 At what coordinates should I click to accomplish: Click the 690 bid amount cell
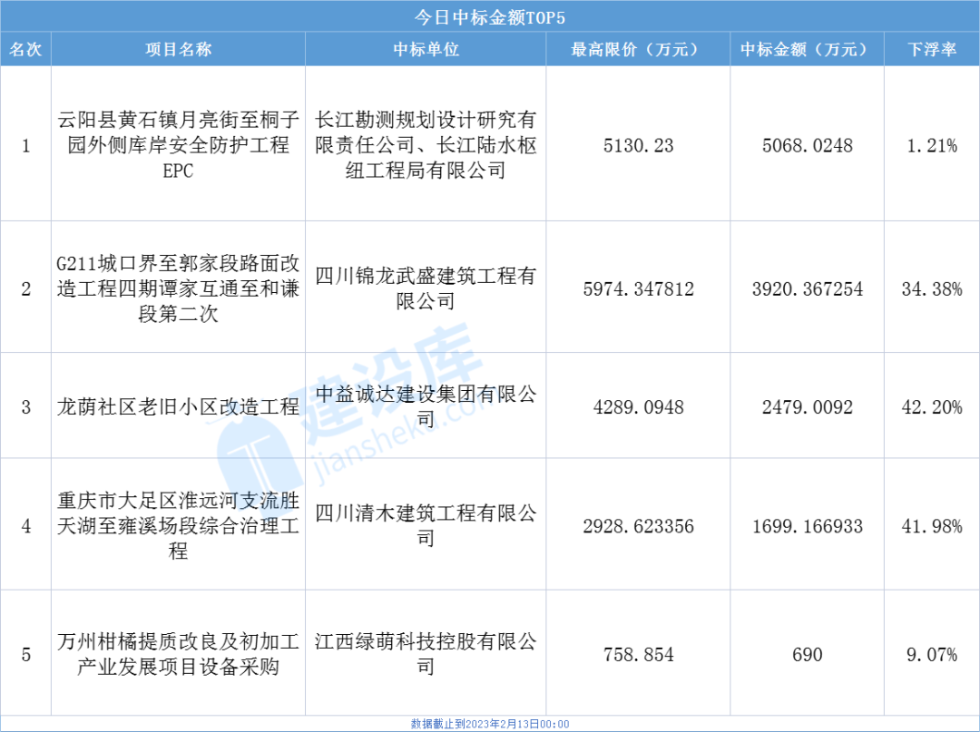tap(807, 655)
